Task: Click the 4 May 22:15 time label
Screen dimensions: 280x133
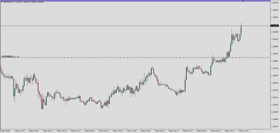Action: [62, 131]
